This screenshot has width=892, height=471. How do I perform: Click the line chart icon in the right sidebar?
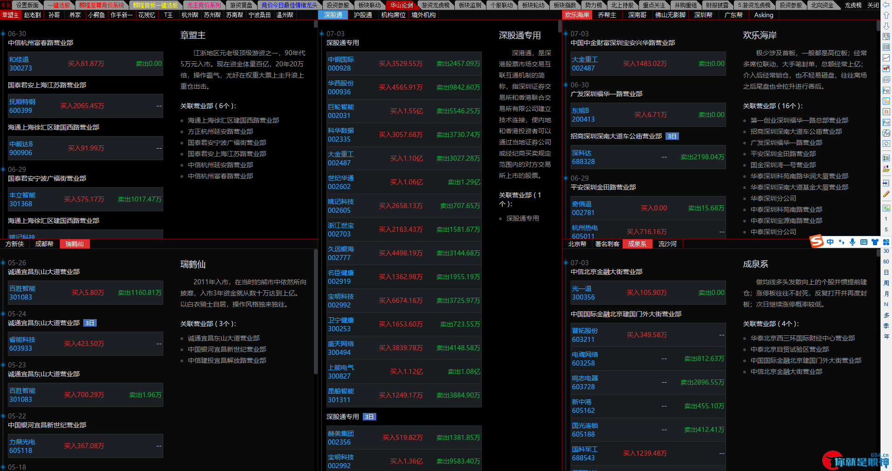click(886, 58)
